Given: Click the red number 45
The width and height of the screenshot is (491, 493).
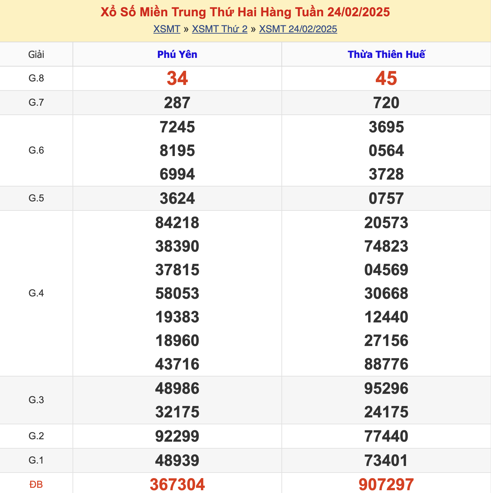Looking at the screenshot, I should coord(386,78).
